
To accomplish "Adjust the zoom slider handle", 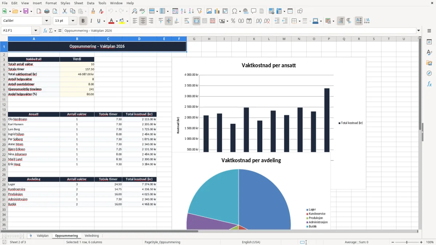I will coord(407,242).
